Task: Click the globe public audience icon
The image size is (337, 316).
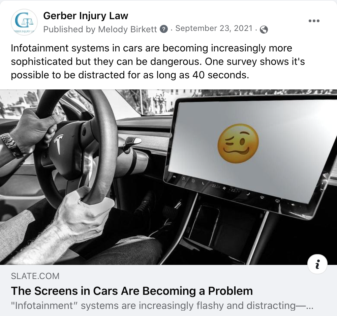Action: coord(264,29)
